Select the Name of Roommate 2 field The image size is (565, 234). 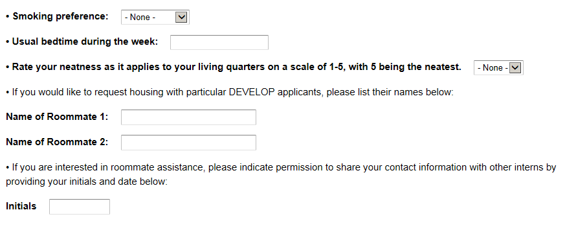coord(188,142)
